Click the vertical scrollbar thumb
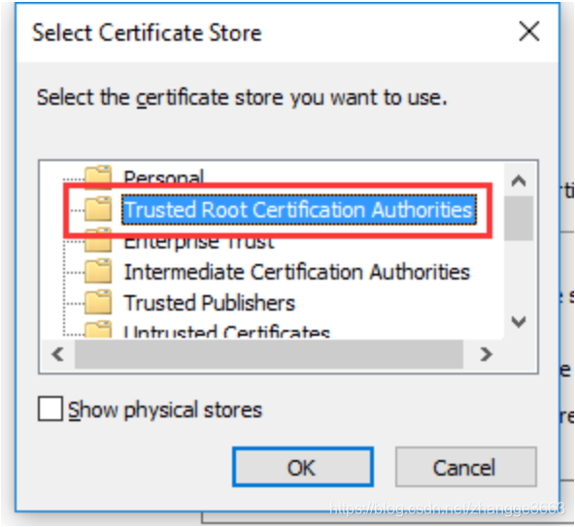Screen dimensions: 575x527 519,218
